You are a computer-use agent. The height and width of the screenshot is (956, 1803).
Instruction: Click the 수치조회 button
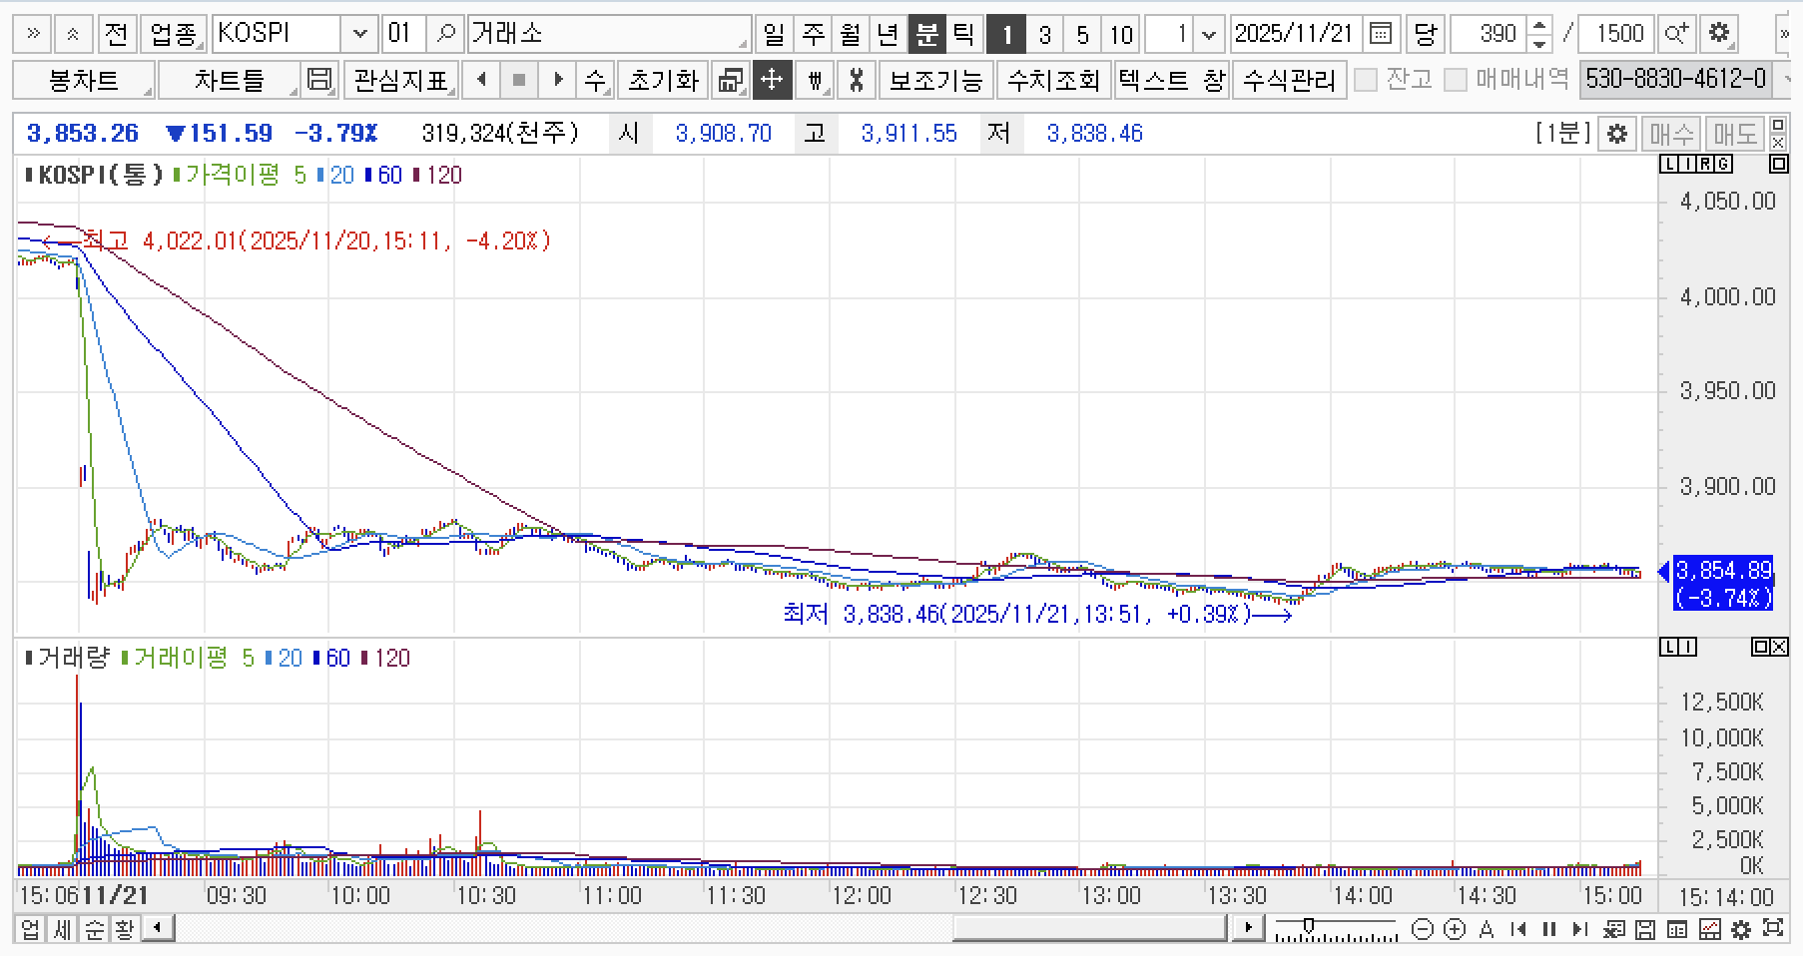pos(1054,80)
